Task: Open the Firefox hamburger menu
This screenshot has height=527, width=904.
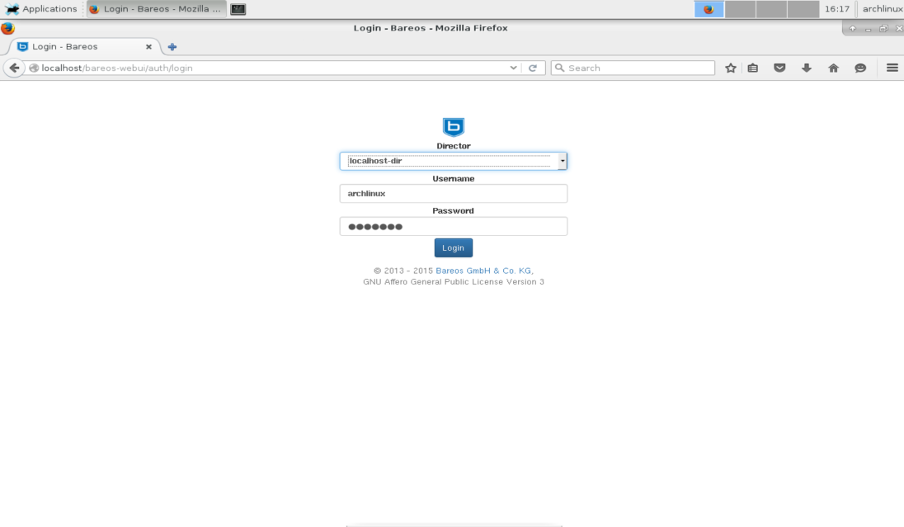Action: [x=892, y=68]
